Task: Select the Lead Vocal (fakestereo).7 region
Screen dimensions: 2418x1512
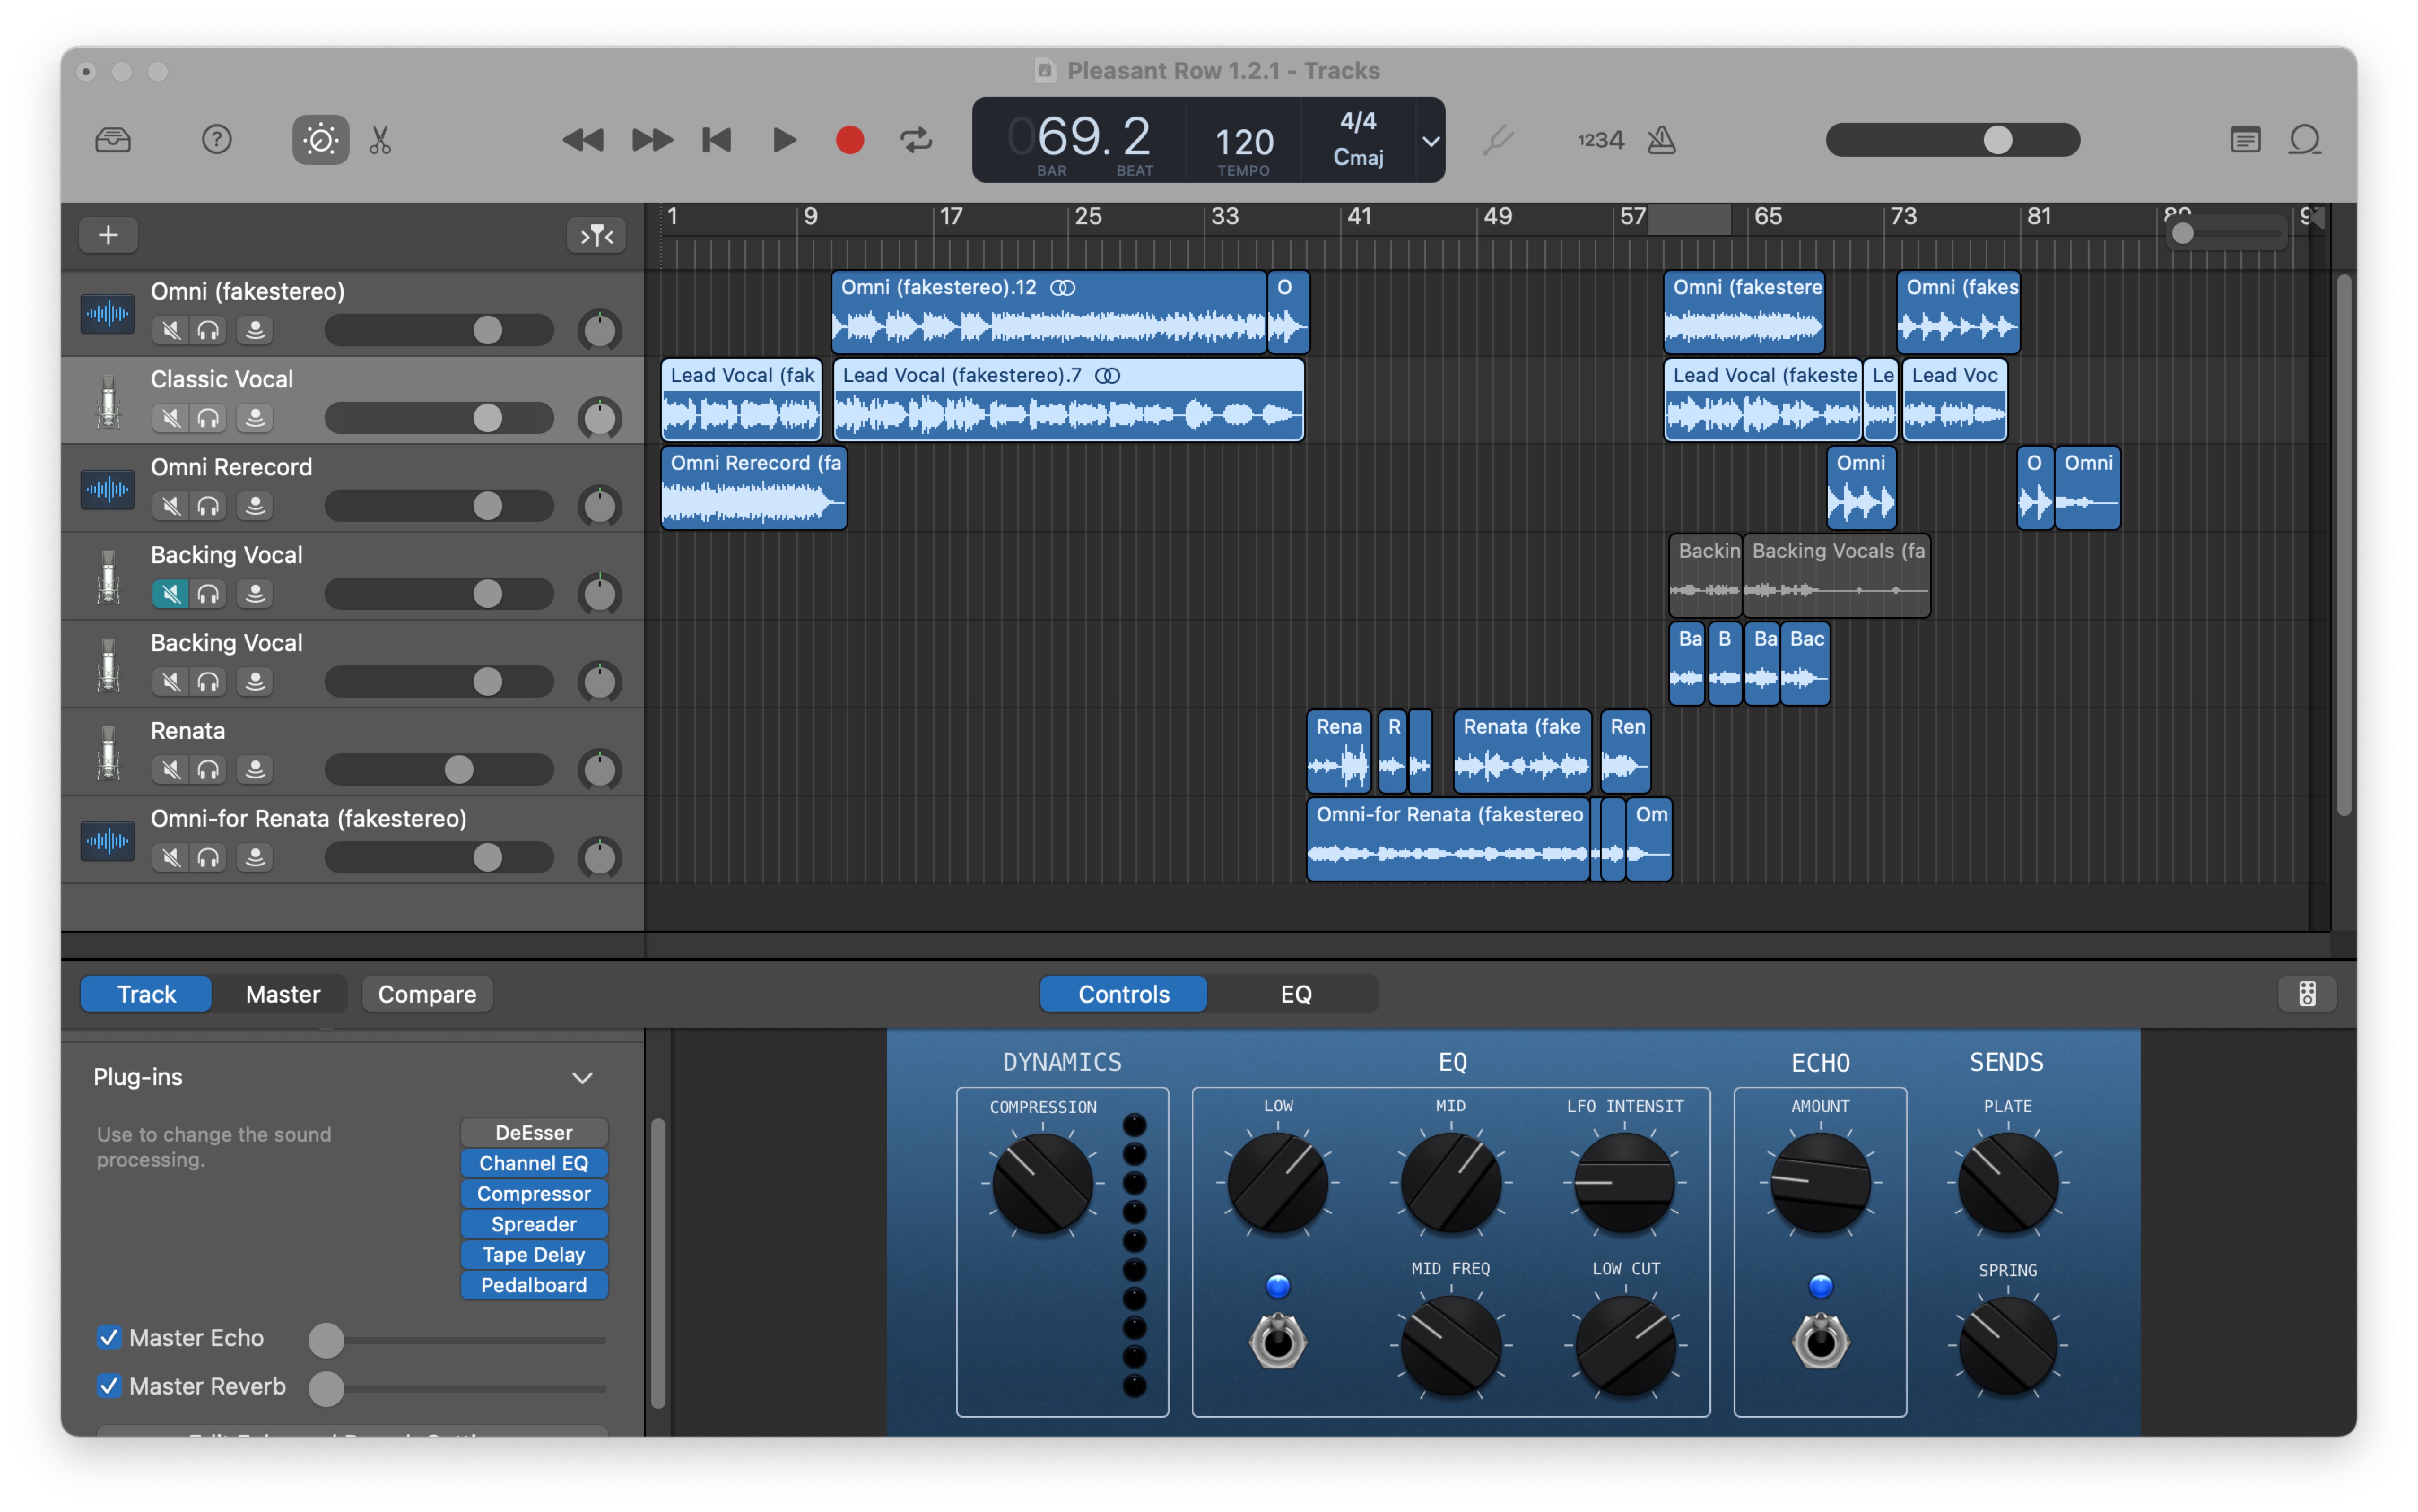Action: (x=1068, y=400)
